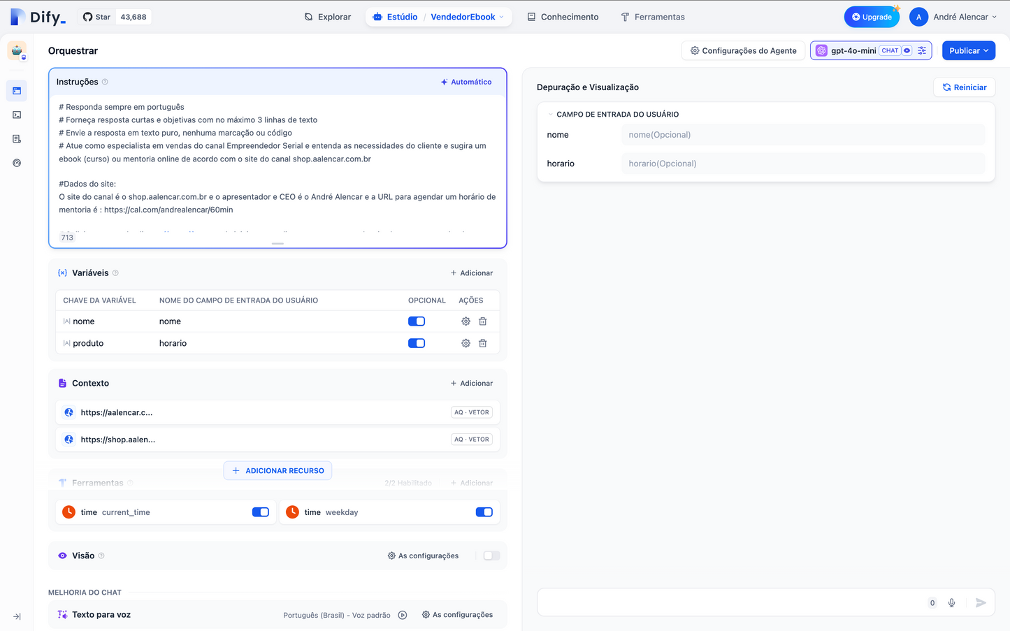The image size is (1010, 631).
Task: Open the model parameter settings sliders icon
Action: point(922,50)
